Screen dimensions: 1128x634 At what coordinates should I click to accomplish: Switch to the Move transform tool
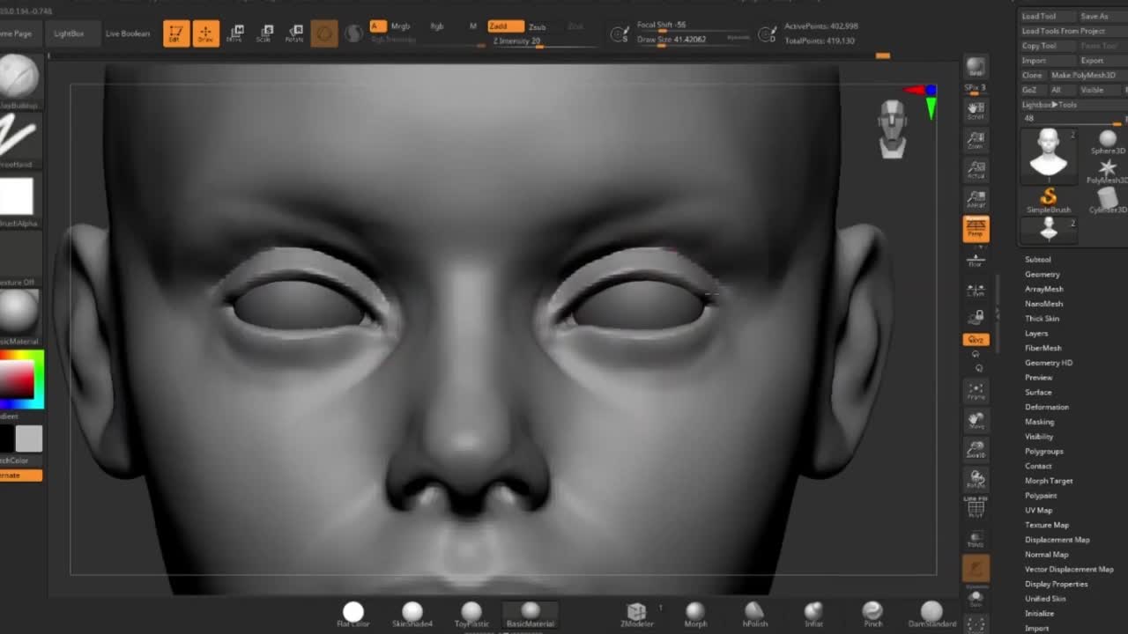(x=234, y=33)
